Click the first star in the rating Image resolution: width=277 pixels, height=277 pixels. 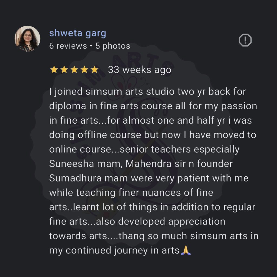click(x=54, y=70)
